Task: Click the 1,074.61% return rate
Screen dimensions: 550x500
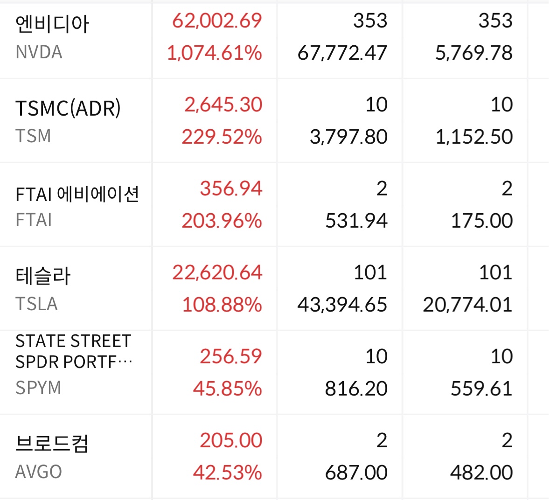Action: 214,53
